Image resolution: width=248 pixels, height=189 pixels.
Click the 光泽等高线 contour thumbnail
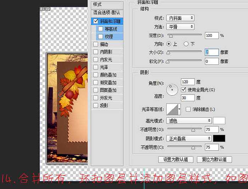172,109
